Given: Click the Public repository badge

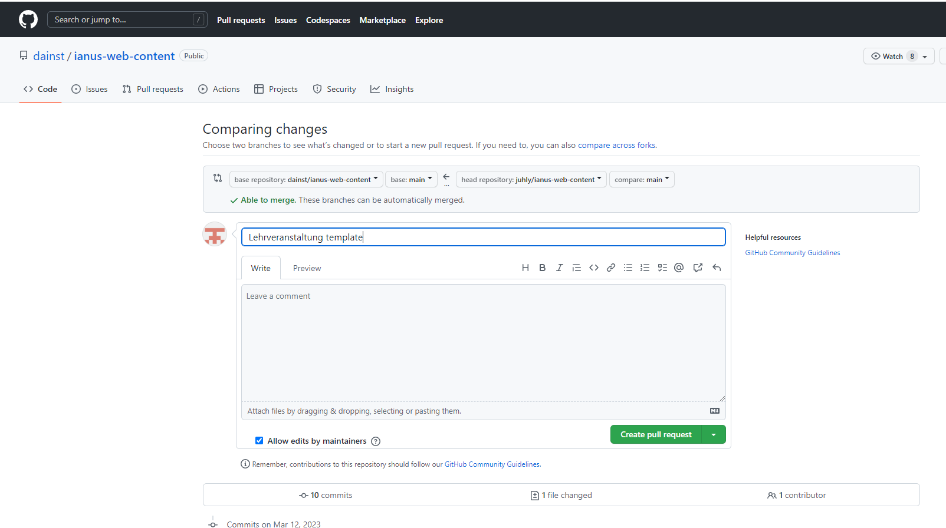Looking at the screenshot, I should (x=194, y=56).
